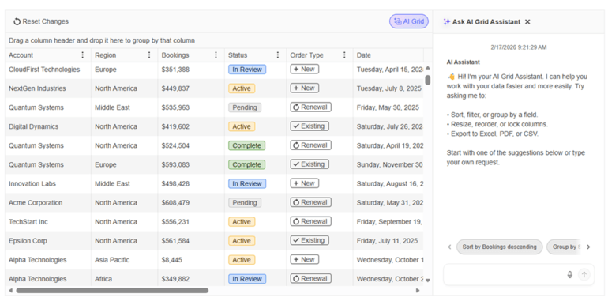Click the send arrow icon in chat

pos(584,275)
